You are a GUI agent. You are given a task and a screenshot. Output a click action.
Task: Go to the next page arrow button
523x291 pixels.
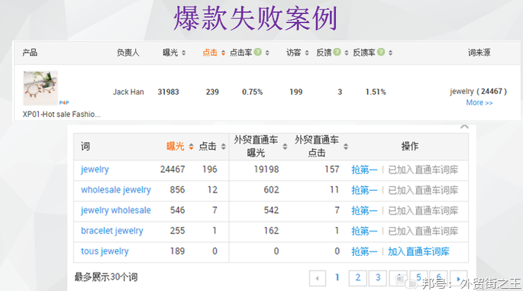[x=459, y=278]
